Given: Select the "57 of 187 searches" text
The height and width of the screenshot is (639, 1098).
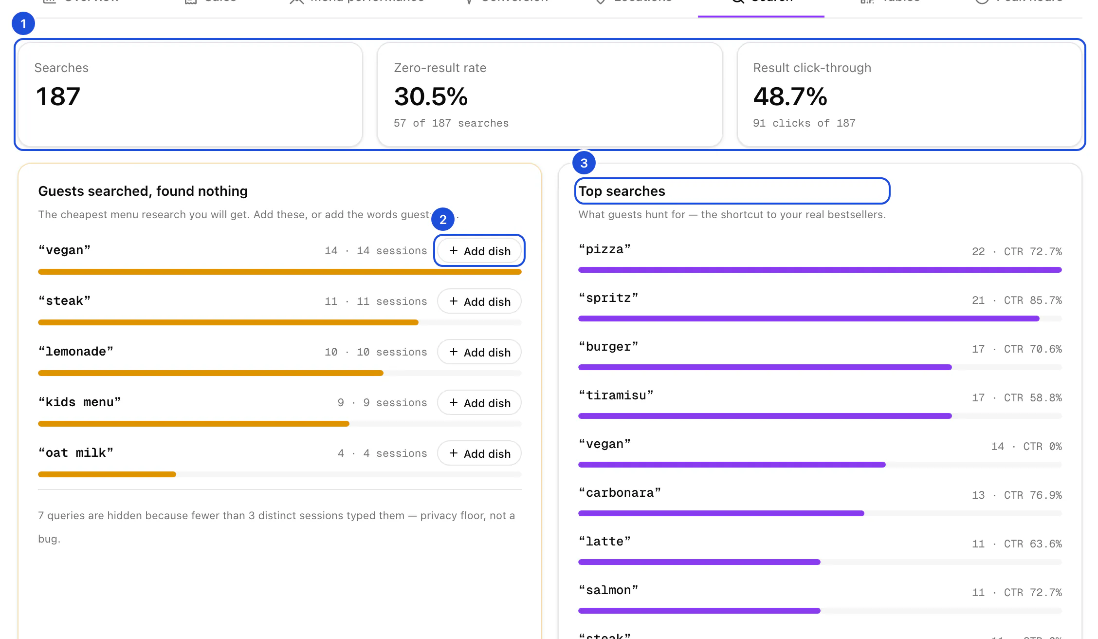Looking at the screenshot, I should [451, 123].
